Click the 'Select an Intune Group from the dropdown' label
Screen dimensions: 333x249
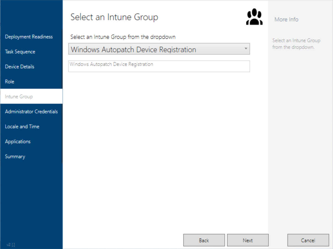click(123, 37)
